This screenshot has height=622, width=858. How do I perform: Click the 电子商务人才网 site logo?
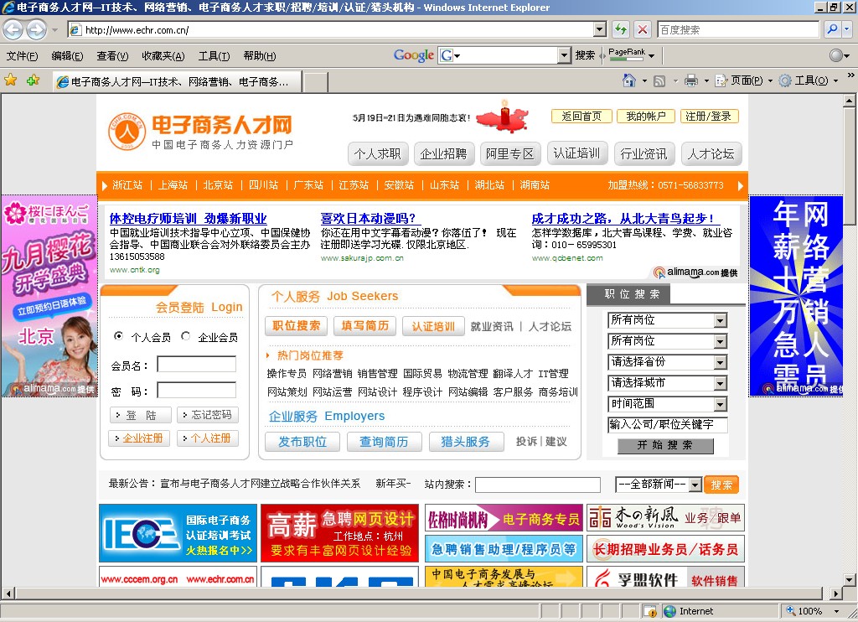[200, 132]
